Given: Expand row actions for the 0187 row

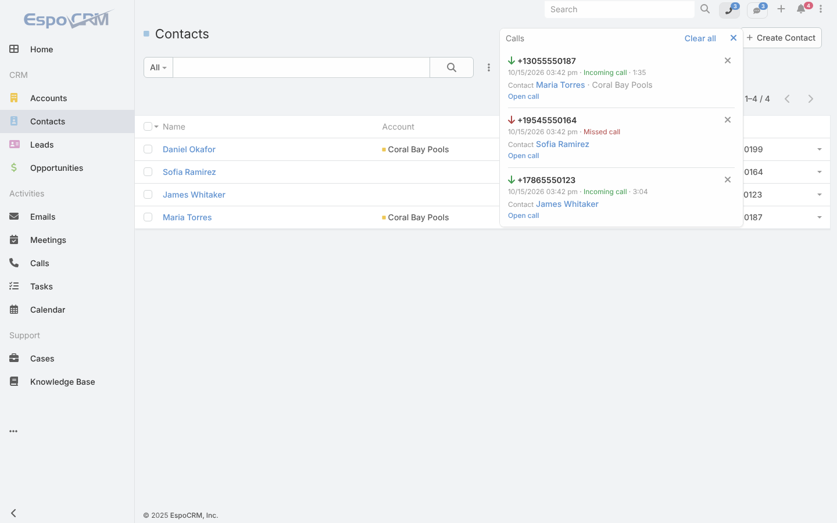Looking at the screenshot, I should [820, 217].
